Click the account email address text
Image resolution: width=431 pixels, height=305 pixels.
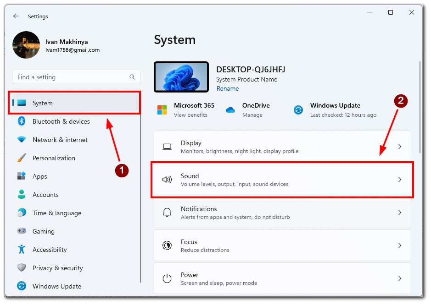pos(73,50)
